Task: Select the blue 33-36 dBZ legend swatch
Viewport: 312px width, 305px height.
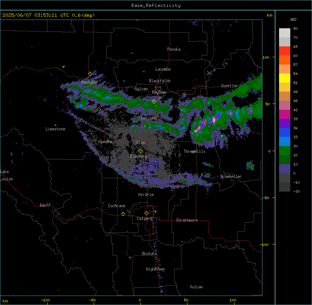Action: (x=284, y=132)
